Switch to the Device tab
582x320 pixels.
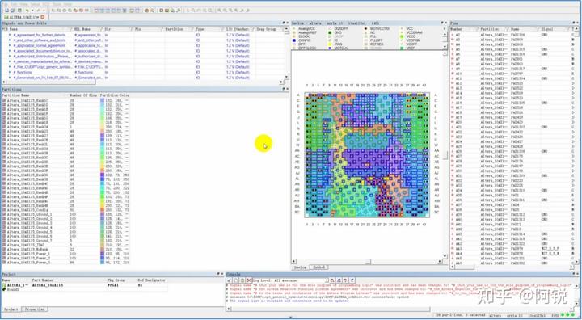pos(300,267)
